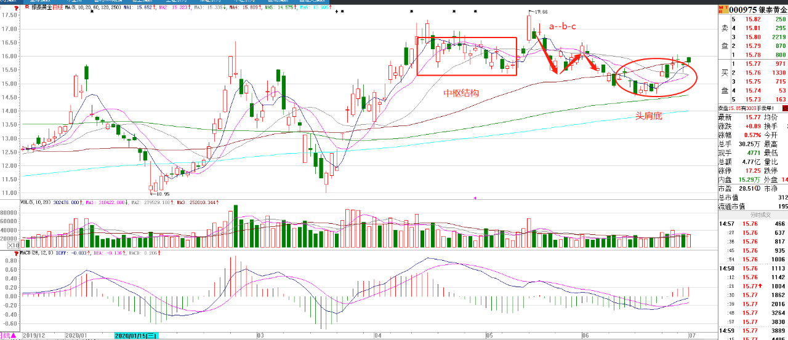The width and height of the screenshot is (788, 340).
Task: Click the plus info marker at top of March
Action: click(x=336, y=11)
